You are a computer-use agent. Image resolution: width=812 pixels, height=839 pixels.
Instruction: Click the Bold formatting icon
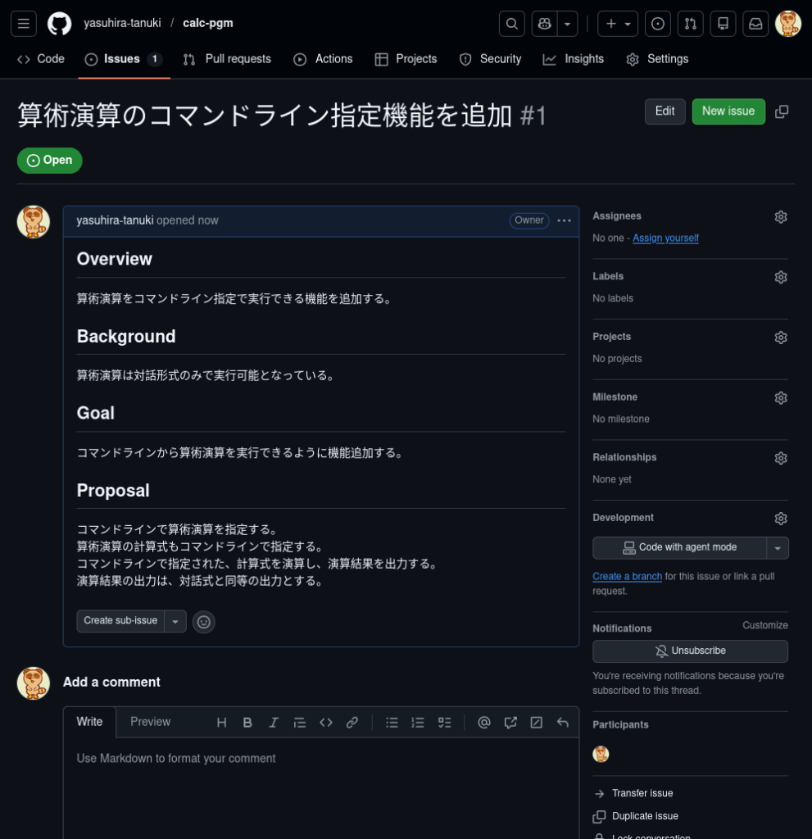point(247,723)
